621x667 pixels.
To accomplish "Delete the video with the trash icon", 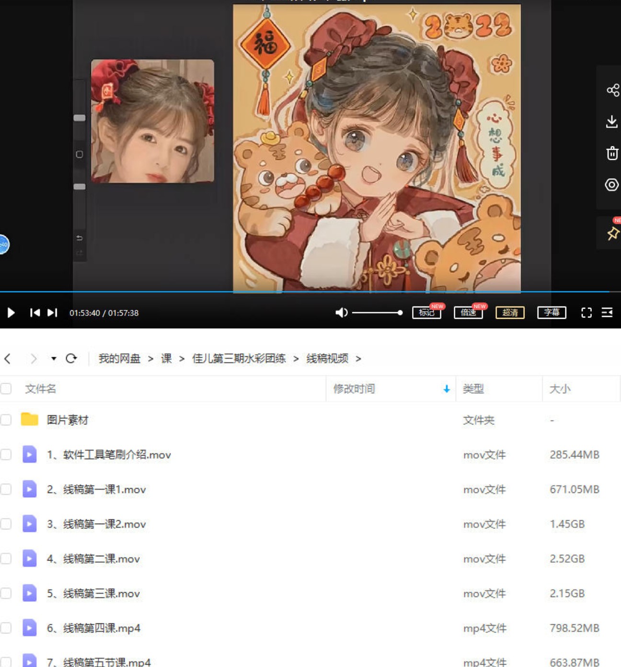I will coord(613,153).
